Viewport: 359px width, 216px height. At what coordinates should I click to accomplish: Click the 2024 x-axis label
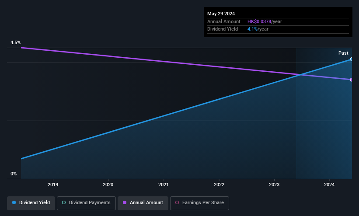[329, 185]
